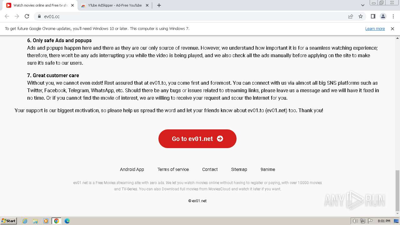
Task: Share this page using the share icon
Action: [351, 17]
